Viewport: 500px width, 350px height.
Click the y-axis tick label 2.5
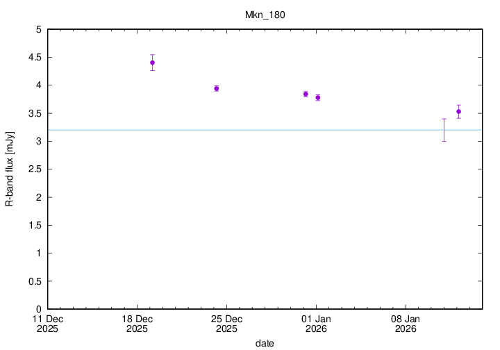point(34,169)
